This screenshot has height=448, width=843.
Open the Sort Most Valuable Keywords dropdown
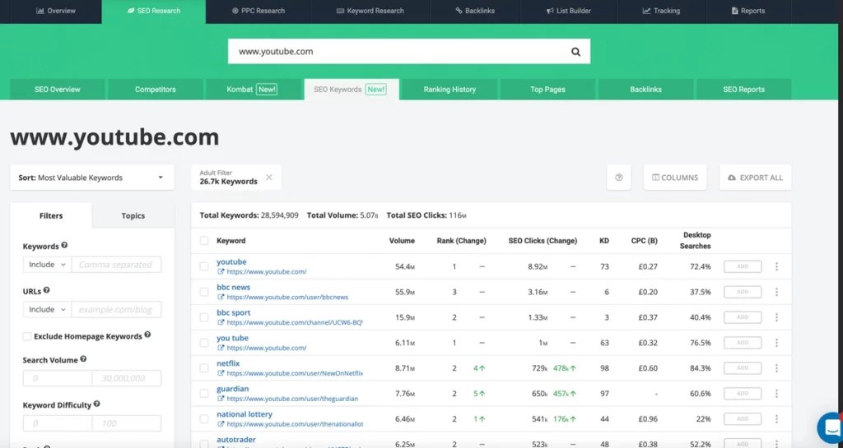[x=92, y=178]
